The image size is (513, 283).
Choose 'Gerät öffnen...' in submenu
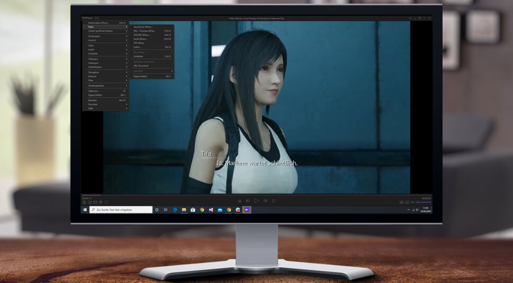tap(151, 39)
